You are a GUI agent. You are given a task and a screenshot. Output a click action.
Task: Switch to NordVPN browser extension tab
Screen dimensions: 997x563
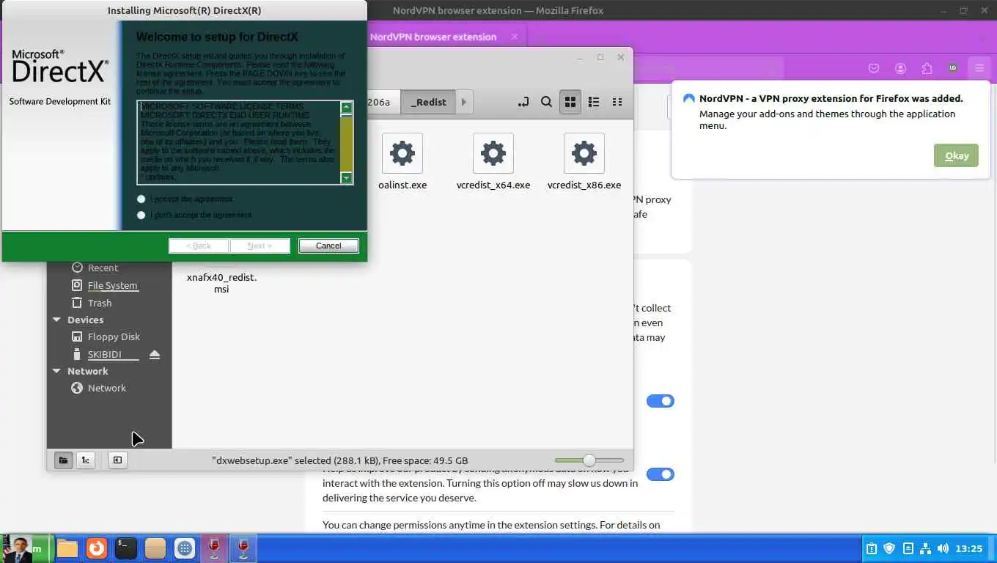pos(433,37)
